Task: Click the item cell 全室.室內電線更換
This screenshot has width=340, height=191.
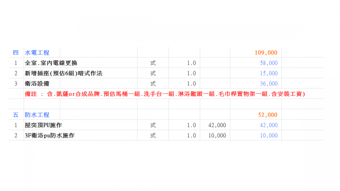Action: pyautogui.click(x=51, y=63)
